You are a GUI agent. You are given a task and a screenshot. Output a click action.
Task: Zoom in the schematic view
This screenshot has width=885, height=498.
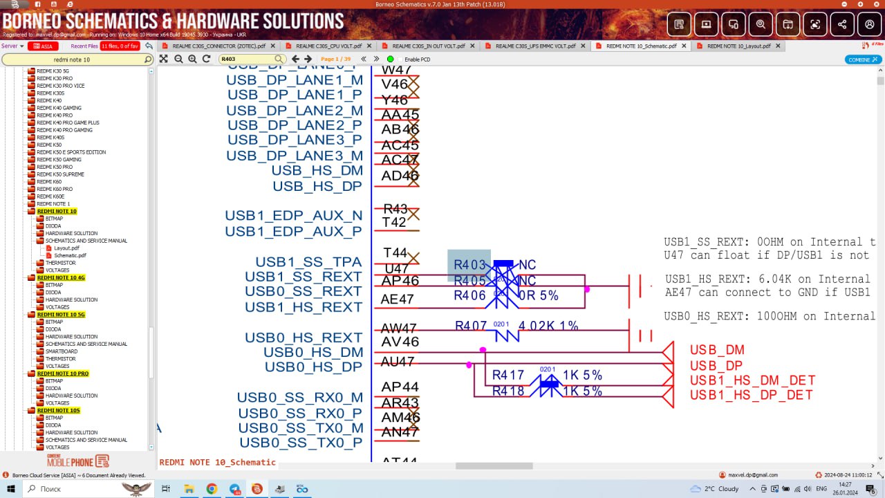pos(192,59)
